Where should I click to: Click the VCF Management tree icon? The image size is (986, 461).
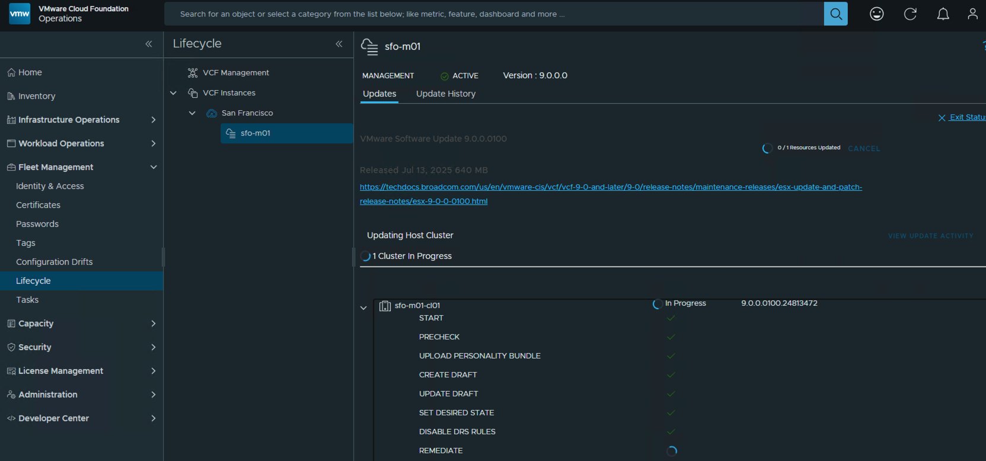193,73
